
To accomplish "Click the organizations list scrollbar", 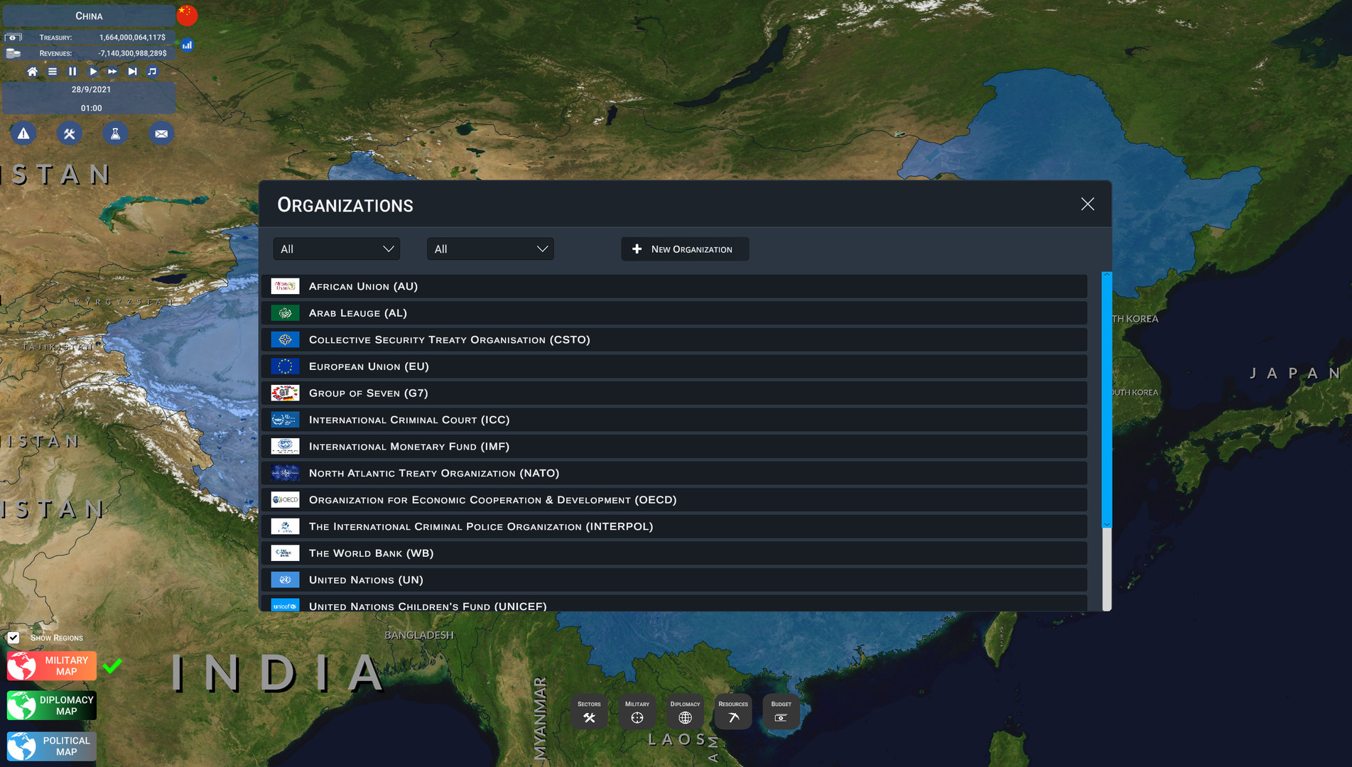I will tap(1106, 399).
